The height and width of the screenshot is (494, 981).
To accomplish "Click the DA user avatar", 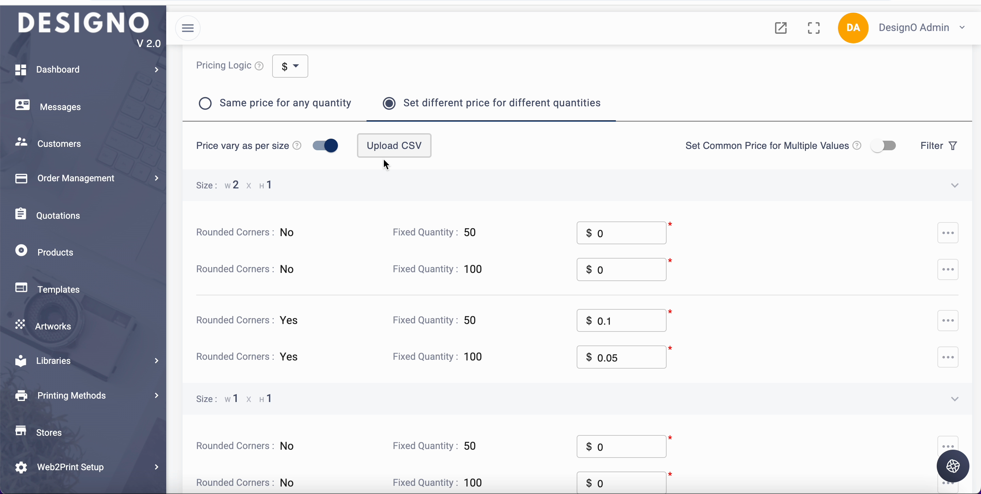I will coord(853,28).
